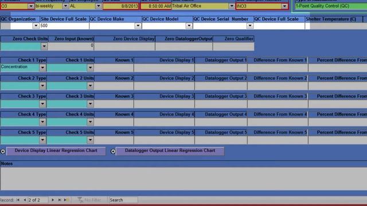Open the Check 2 Units dropdown
Viewport: 367px width, 206px height.
tap(90, 86)
